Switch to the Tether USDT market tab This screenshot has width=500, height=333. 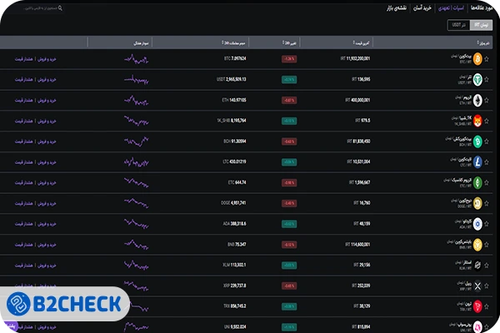[x=456, y=25]
